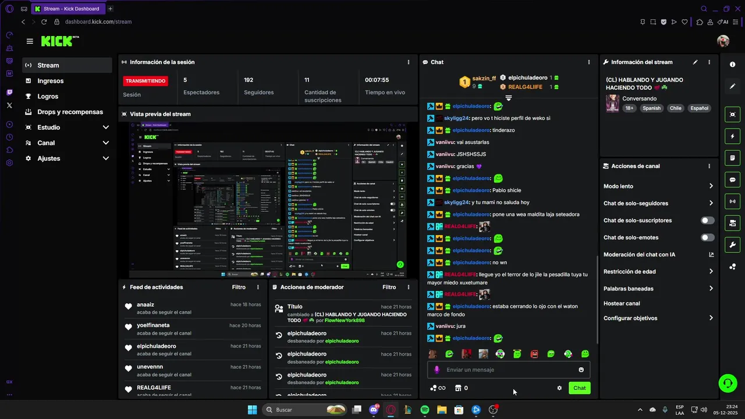Screen dimensions: 745x419
Task: Click the note document icon in the right toolbar
Action: pyautogui.click(x=732, y=158)
